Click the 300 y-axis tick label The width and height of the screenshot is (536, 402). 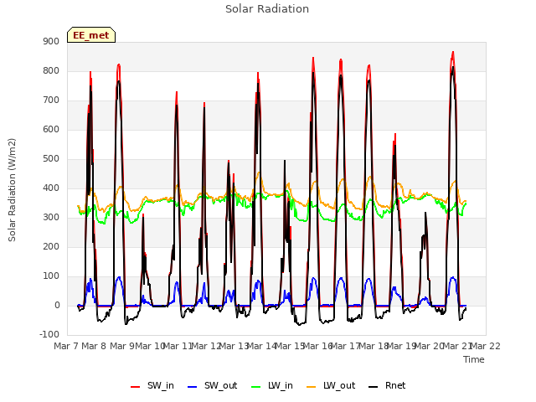point(51,218)
